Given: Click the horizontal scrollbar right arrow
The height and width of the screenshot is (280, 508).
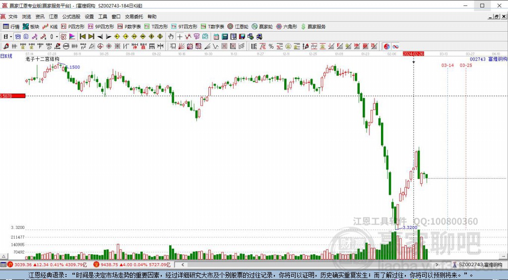Looking at the screenshot, I should click(437, 265).
